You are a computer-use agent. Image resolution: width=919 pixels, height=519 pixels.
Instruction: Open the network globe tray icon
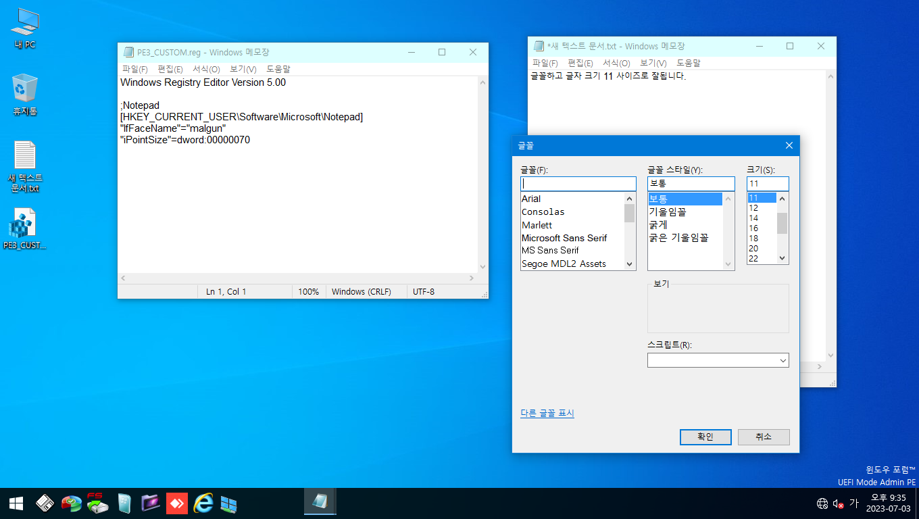[x=822, y=503]
